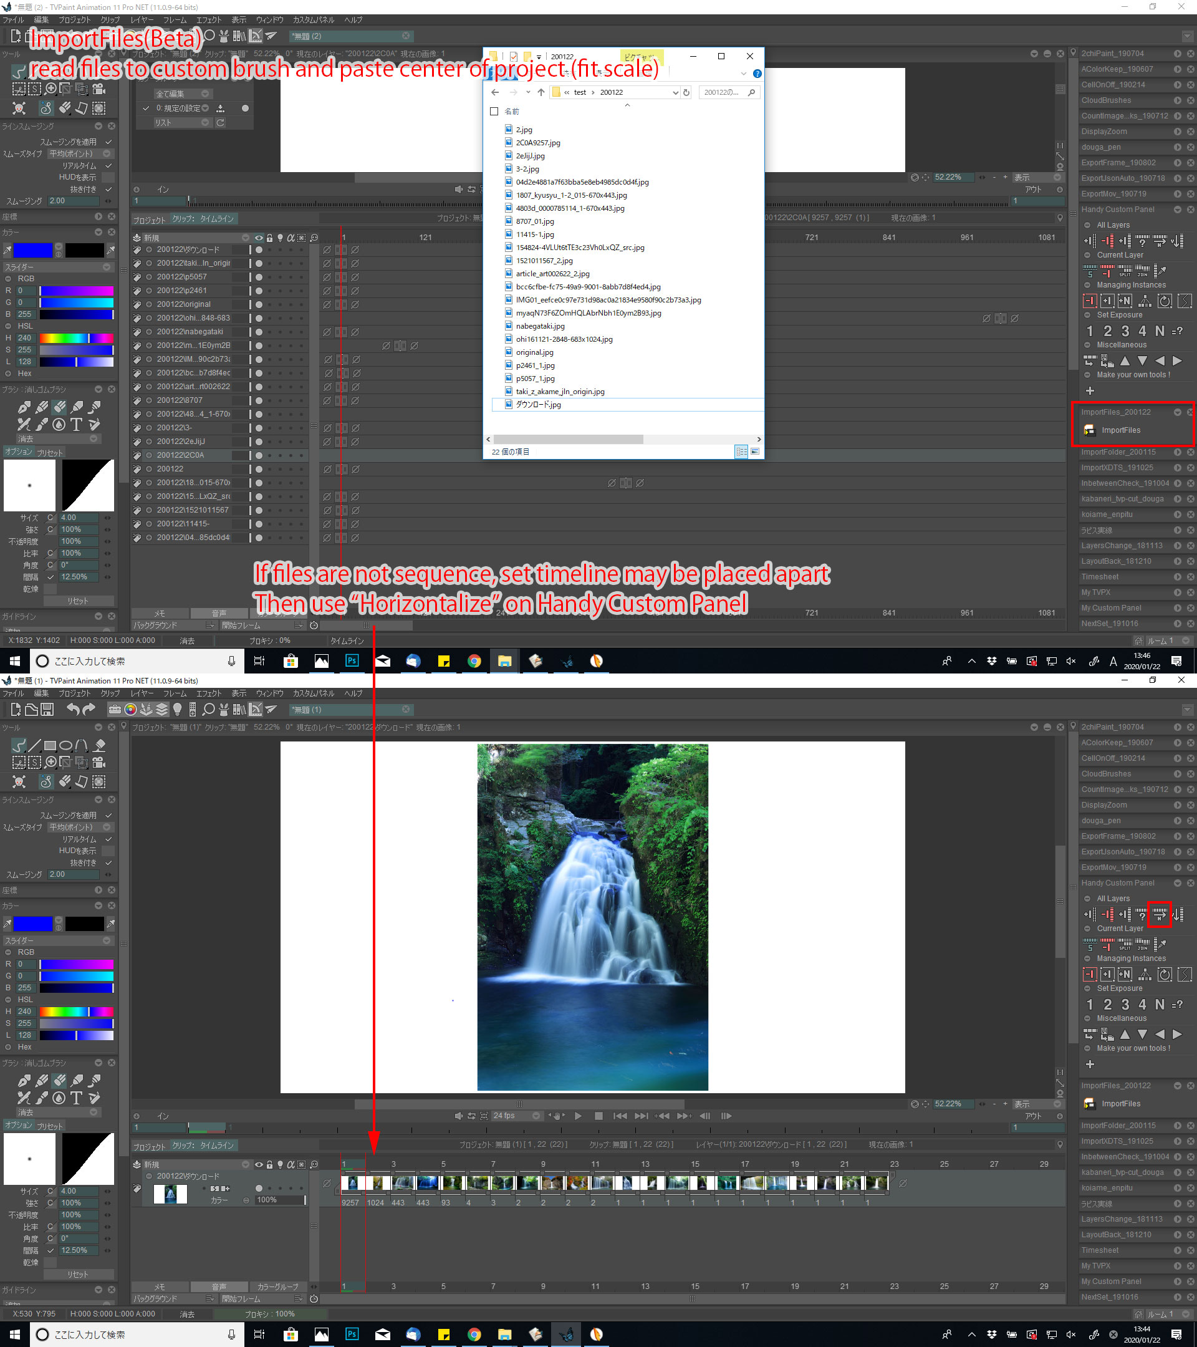Image resolution: width=1197 pixels, height=1347 pixels.
Task: Toggle リアルタイム checkbox in top window
Action: coord(108,165)
